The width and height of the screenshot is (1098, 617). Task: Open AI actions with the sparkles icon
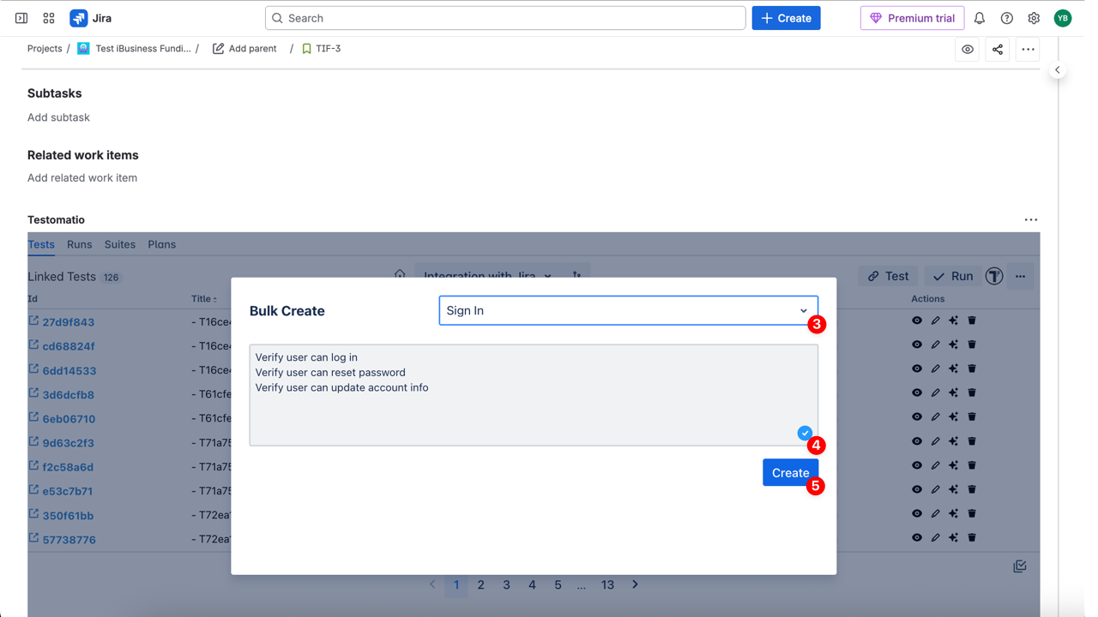[953, 320]
